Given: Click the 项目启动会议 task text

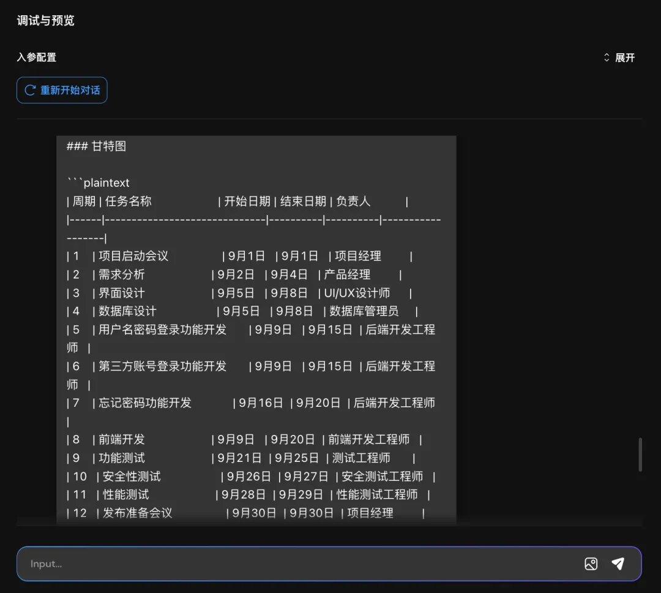Looking at the screenshot, I should [133, 256].
